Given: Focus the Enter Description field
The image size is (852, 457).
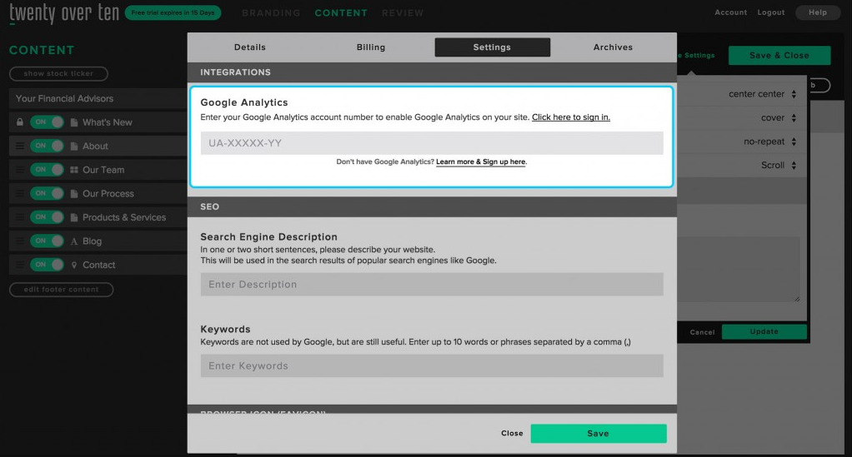Looking at the screenshot, I should (x=432, y=285).
